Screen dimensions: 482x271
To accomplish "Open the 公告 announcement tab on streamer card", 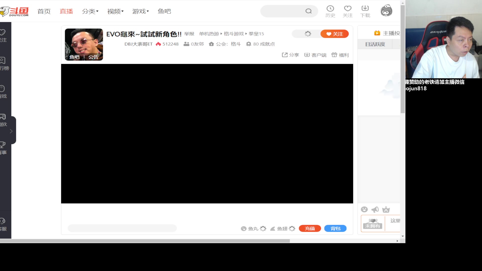I will (93, 57).
